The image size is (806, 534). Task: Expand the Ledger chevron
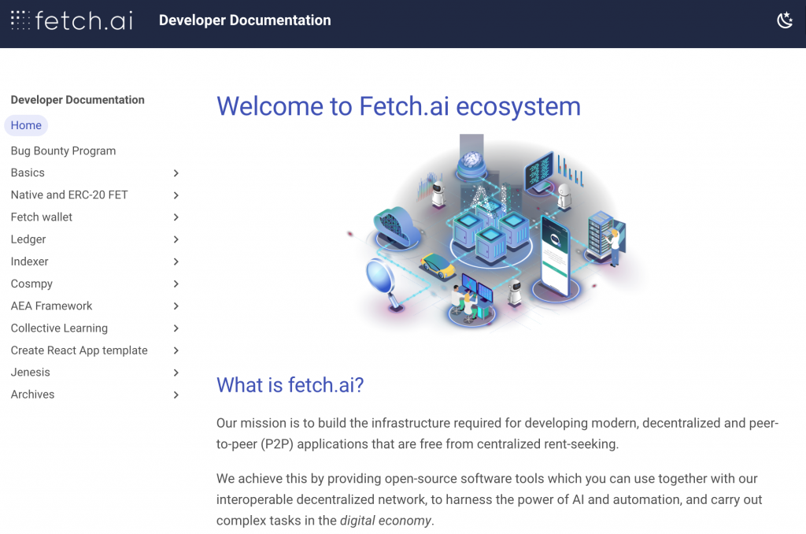[x=176, y=239]
